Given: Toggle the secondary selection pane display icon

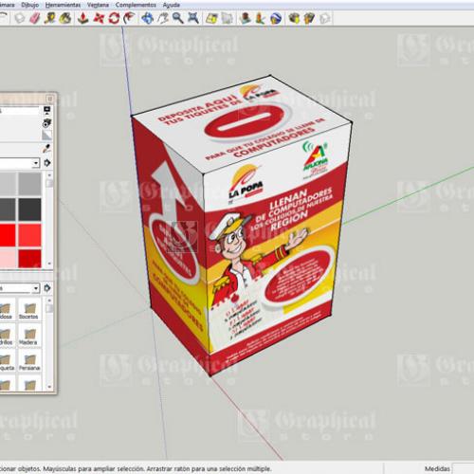Looking at the screenshot, I should click(46, 110).
